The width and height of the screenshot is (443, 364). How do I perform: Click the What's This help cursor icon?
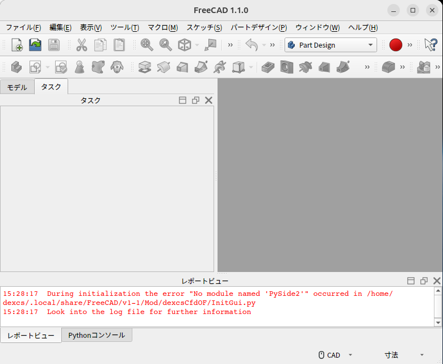click(x=431, y=45)
